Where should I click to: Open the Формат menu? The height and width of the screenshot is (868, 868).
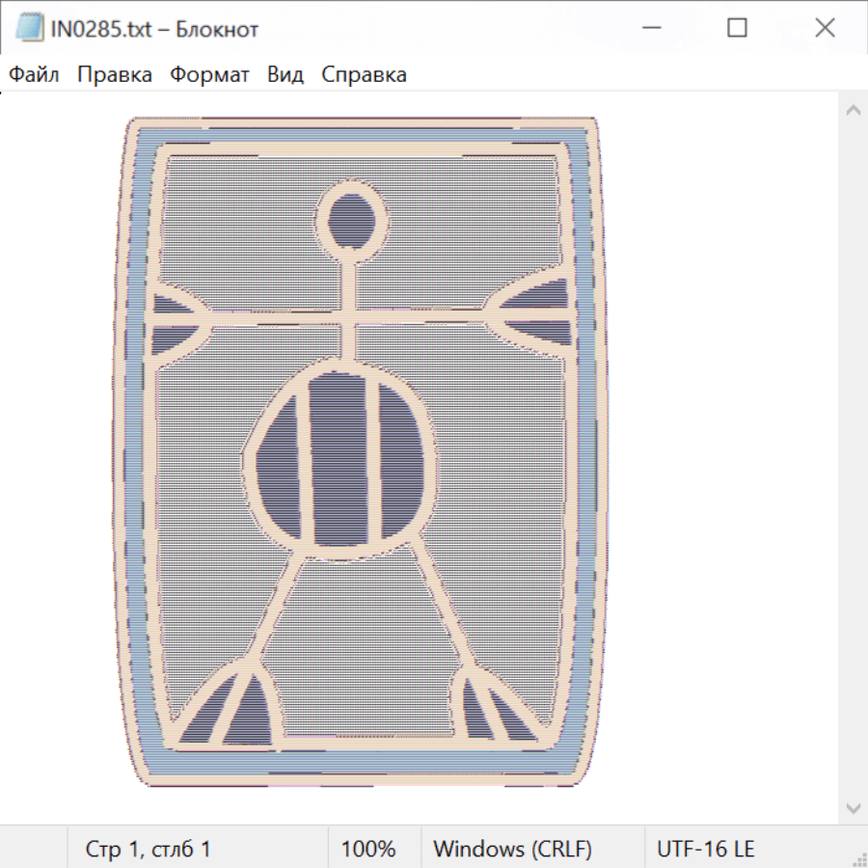click(x=209, y=74)
